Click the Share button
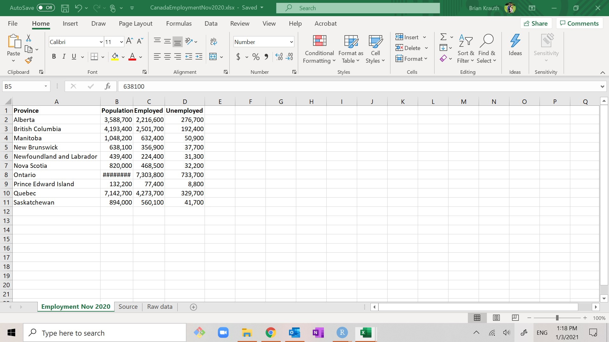 [536, 23]
